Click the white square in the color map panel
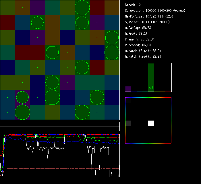The image size is (201, 184). click(x=151, y=123)
